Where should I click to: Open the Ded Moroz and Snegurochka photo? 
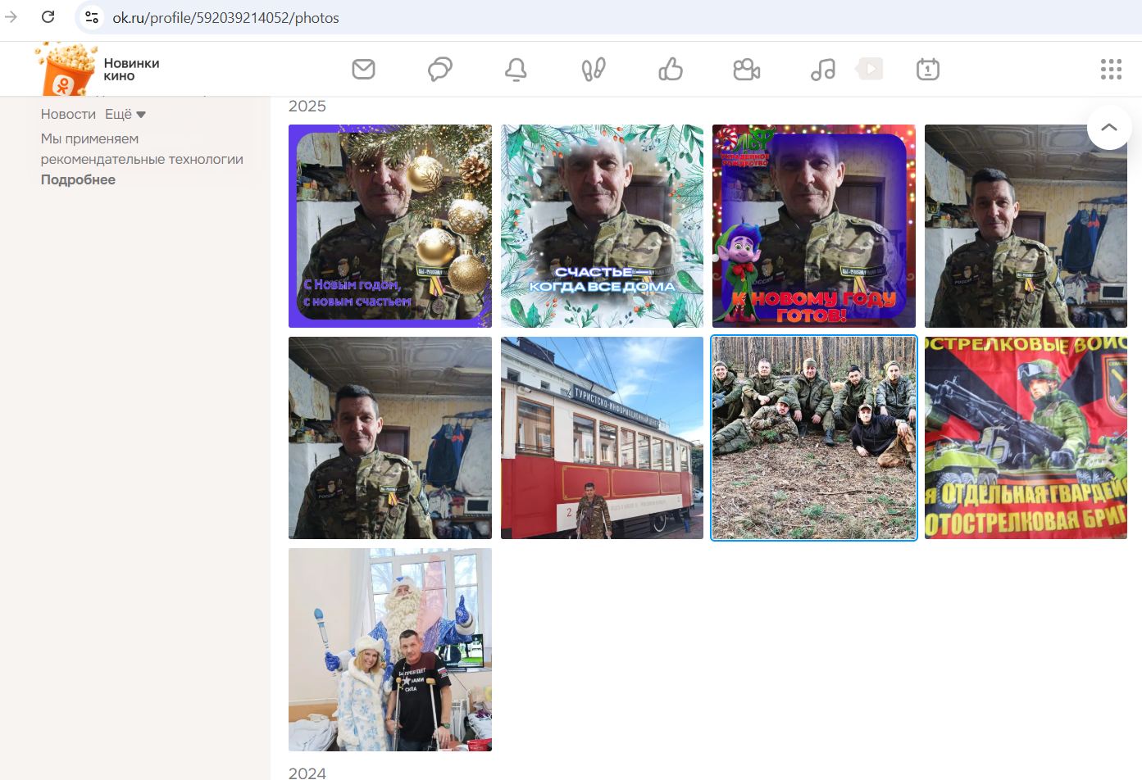390,650
